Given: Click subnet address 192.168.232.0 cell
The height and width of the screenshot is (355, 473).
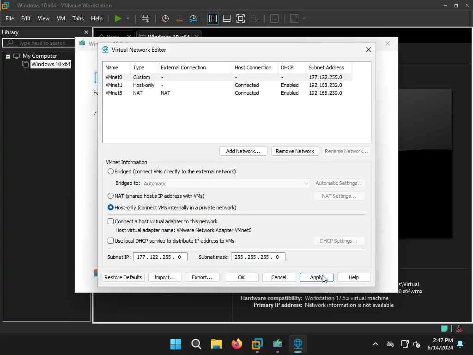Looking at the screenshot, I should click(326, 85).
